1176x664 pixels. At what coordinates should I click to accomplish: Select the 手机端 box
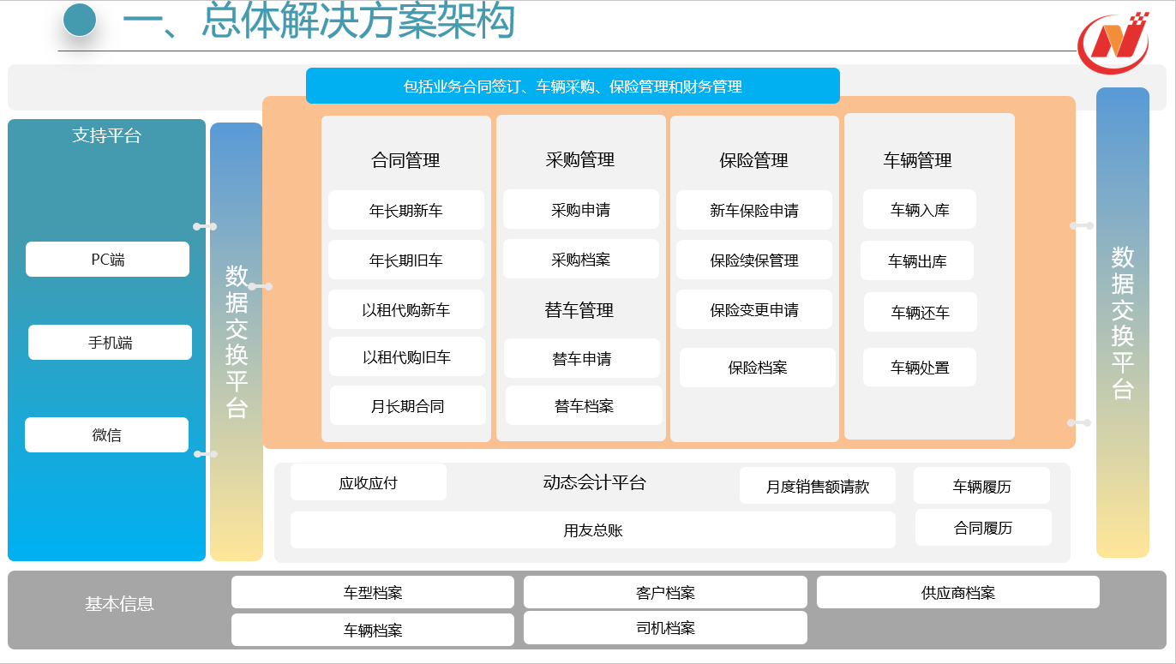(110, 343)
